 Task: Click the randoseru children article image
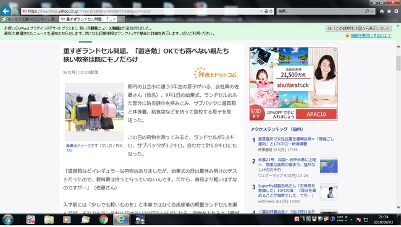pos(94,112)
